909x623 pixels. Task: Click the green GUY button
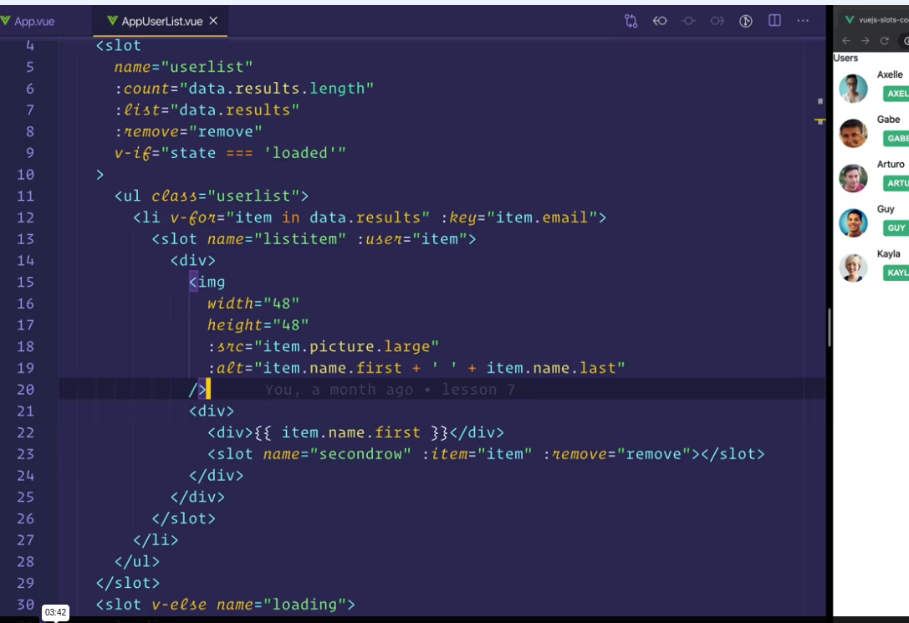coord(896,227)
